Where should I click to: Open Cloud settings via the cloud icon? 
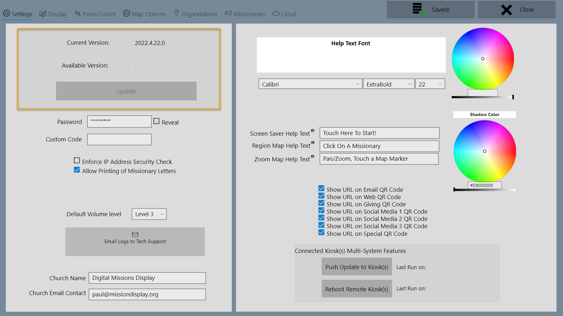tap(275, 13)
